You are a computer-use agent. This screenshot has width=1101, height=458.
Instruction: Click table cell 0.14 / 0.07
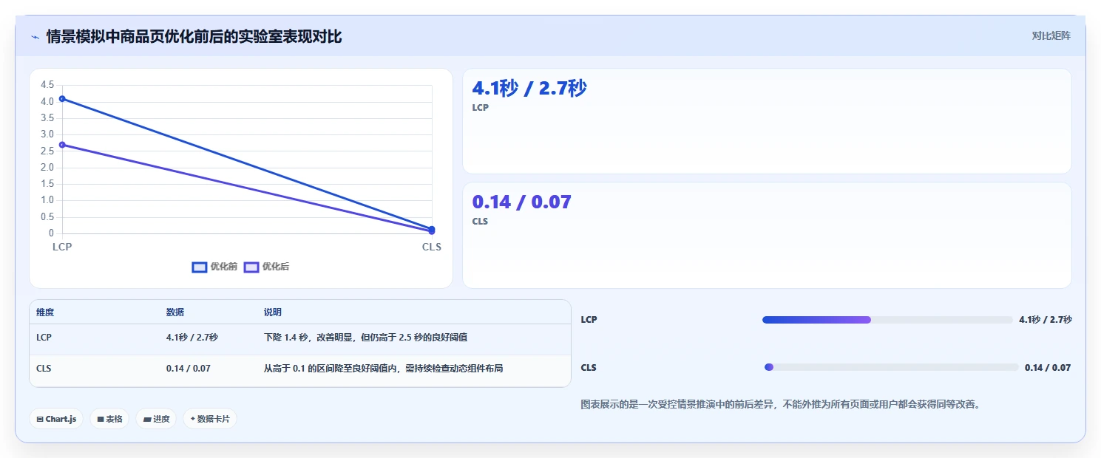(189, 368)
